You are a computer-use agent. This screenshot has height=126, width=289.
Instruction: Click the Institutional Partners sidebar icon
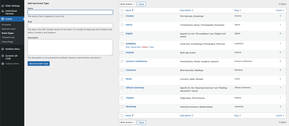(3, 11)
